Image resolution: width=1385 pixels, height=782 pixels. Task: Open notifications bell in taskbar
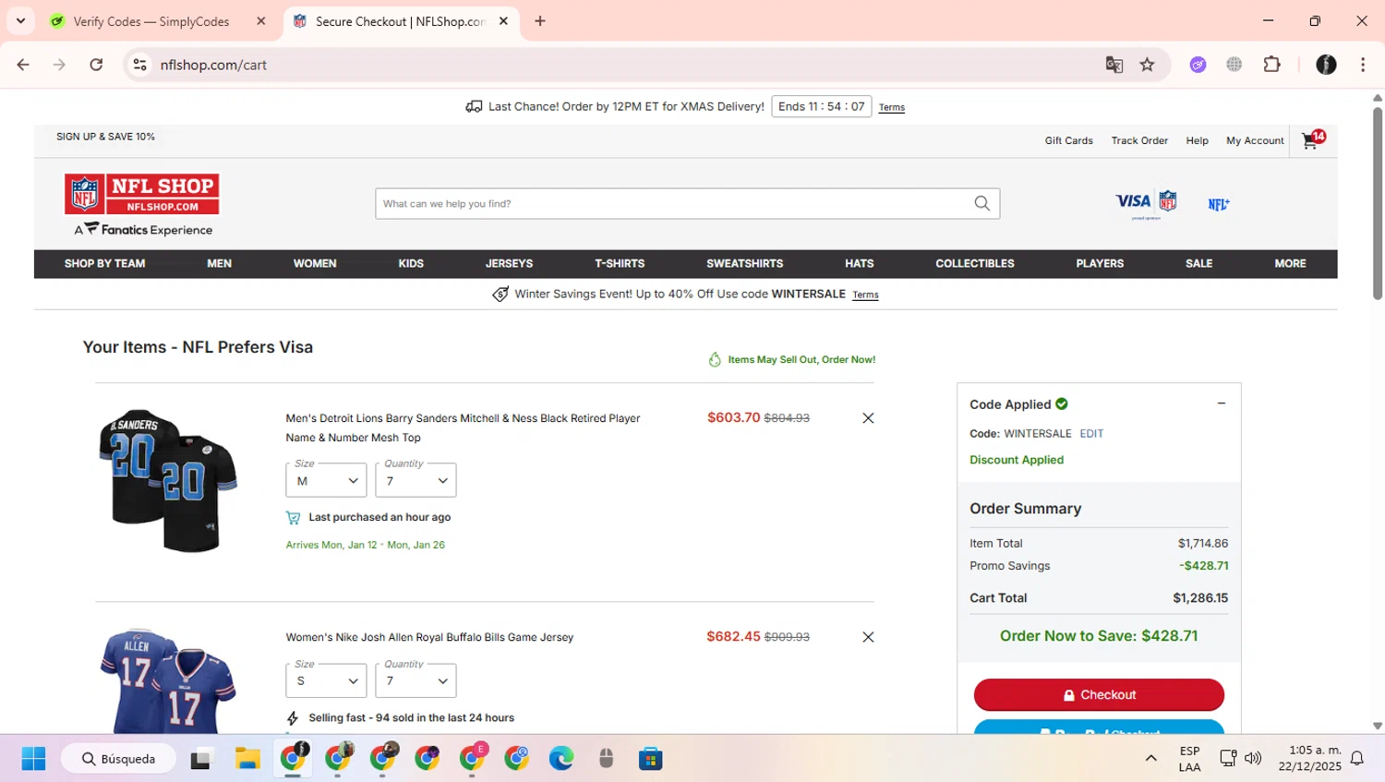[x=1357, y=759]
